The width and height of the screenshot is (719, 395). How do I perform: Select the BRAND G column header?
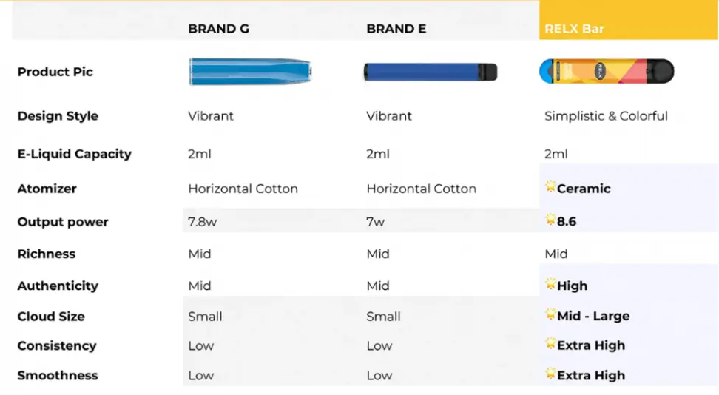click(x=218, y=29)
